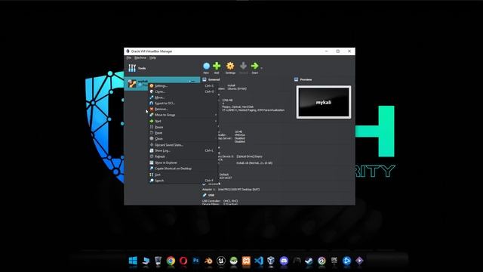
Task: Choose Create Shortcut on Desktop
Action: (x=183, y=168)
